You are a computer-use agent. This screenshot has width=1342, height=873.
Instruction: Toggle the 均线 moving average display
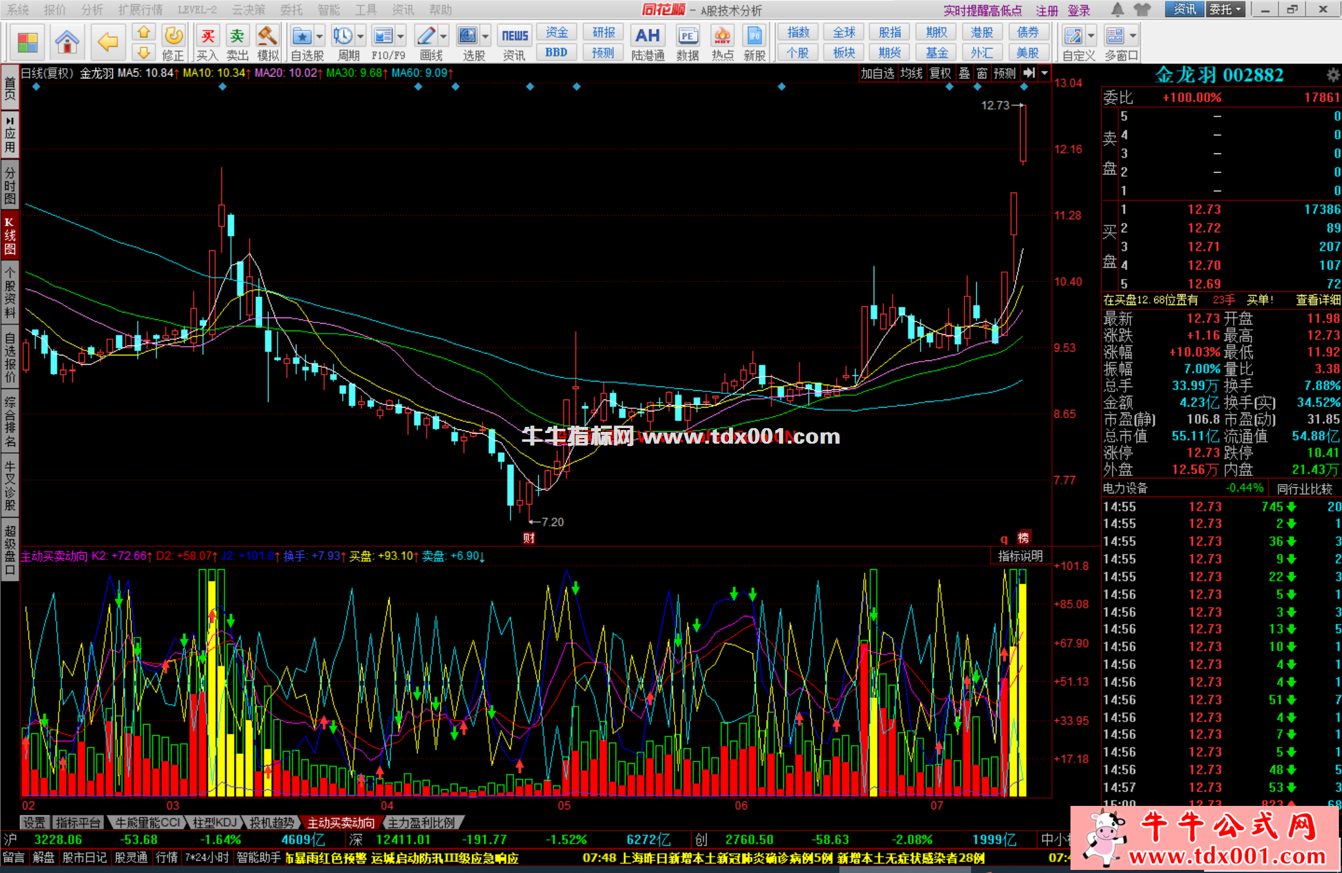click(x=911, y=73)
